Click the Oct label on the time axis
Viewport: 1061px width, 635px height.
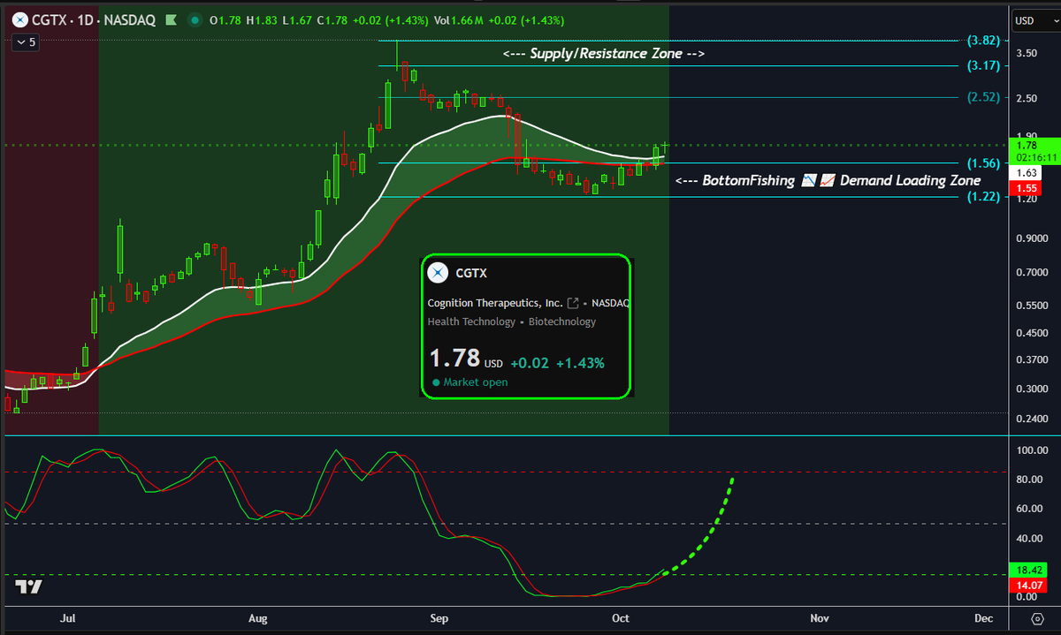[621, 619]
